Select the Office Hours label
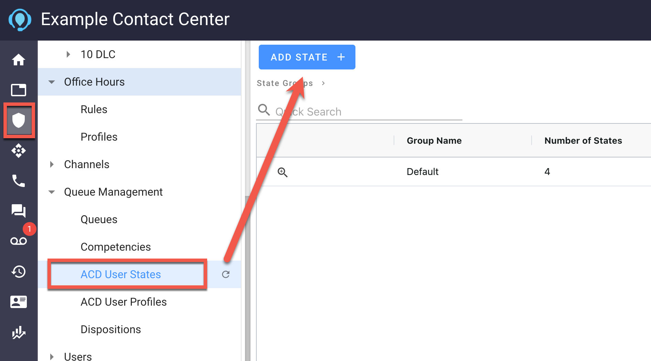651x361 pixels. tap(94, 82)
